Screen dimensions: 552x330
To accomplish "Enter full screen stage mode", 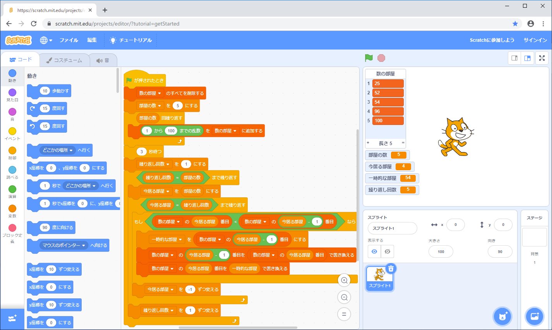I will coord(542,58).
